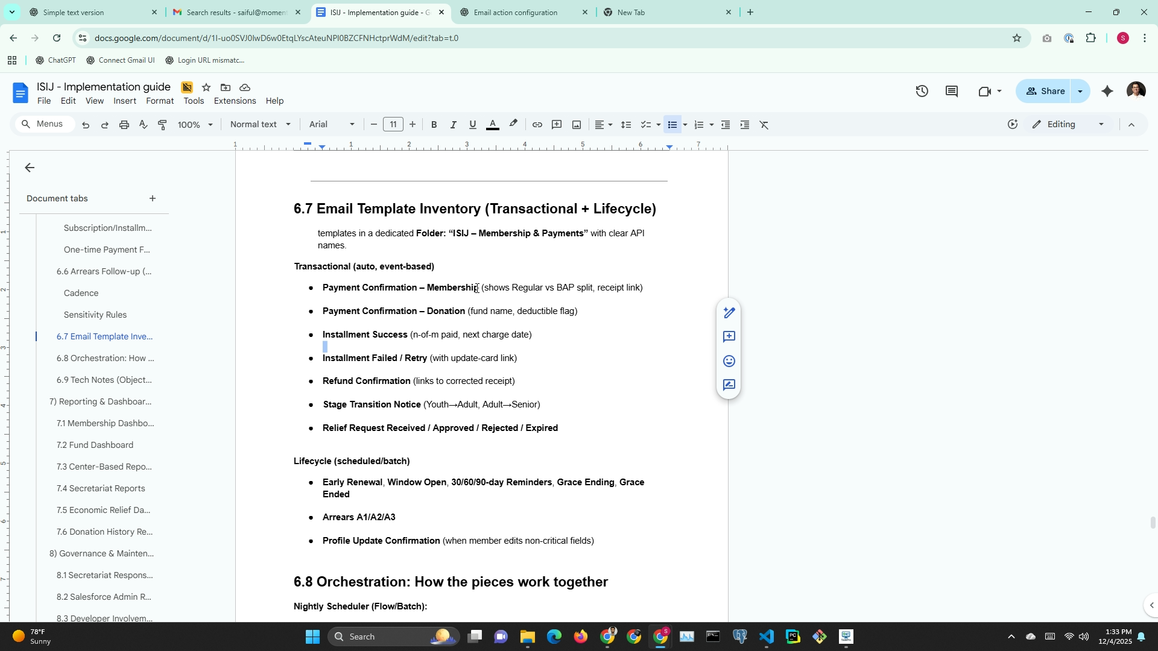Screen dimensions: 1158x651
Task: Expand the Normal text style dropdown
Action: (x=260, y=125)
